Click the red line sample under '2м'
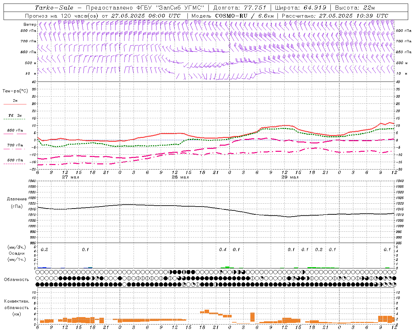Viewport: 413px width, 330px height. (x=15, y=104)
